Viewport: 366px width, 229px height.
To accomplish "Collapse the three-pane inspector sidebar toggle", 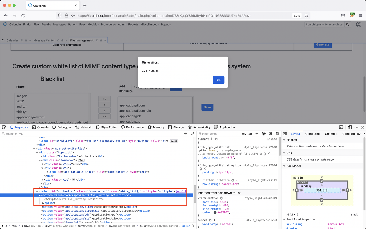I will coord(285,134).
